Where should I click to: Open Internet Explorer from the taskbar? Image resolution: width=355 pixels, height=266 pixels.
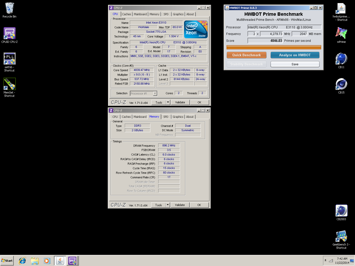coord(22,261)
